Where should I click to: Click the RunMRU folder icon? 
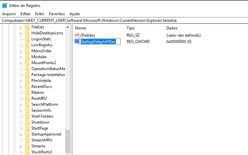(27, 98)
